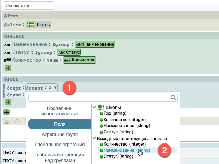Click the green plus below $sort block
This screenshot has height=164, width=219.
pos(6,112)
